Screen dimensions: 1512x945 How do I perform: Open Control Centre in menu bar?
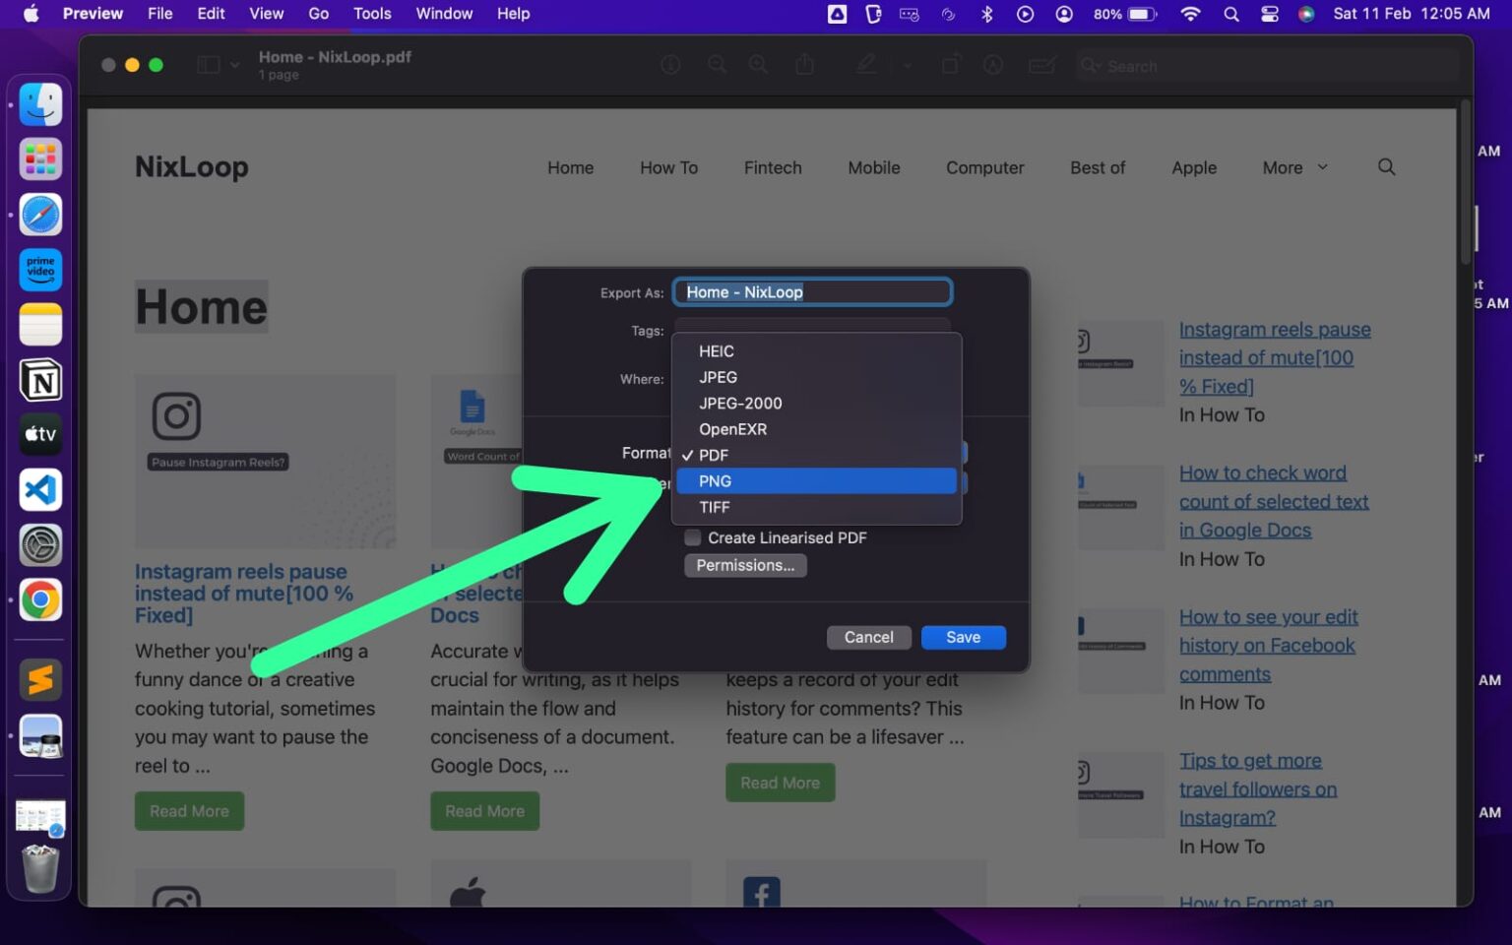(1269, 14)
